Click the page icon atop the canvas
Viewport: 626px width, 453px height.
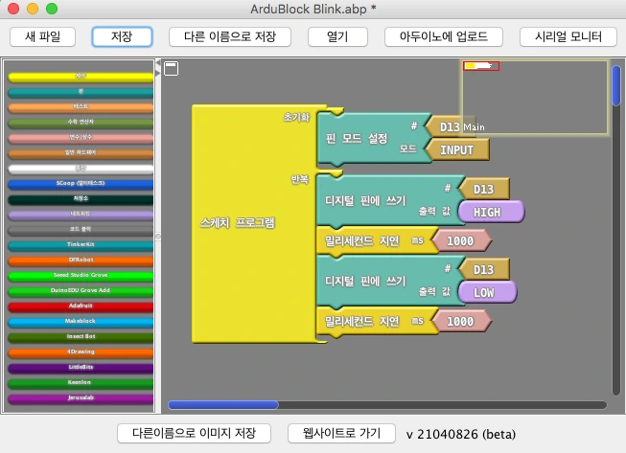pyautogui.click(x=172, y=68)
